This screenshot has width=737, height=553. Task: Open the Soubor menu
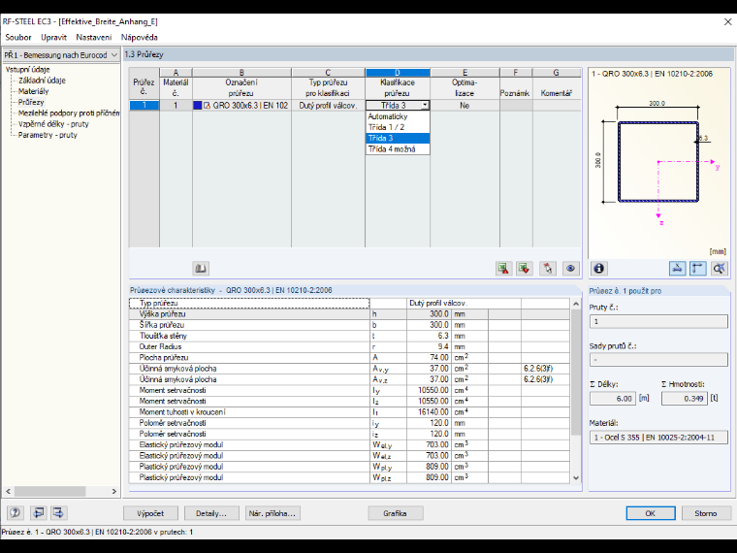[x=18, y=37]
